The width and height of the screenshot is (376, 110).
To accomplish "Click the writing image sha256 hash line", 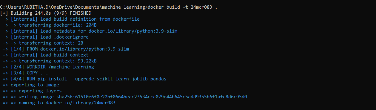I will click(125, 97).
